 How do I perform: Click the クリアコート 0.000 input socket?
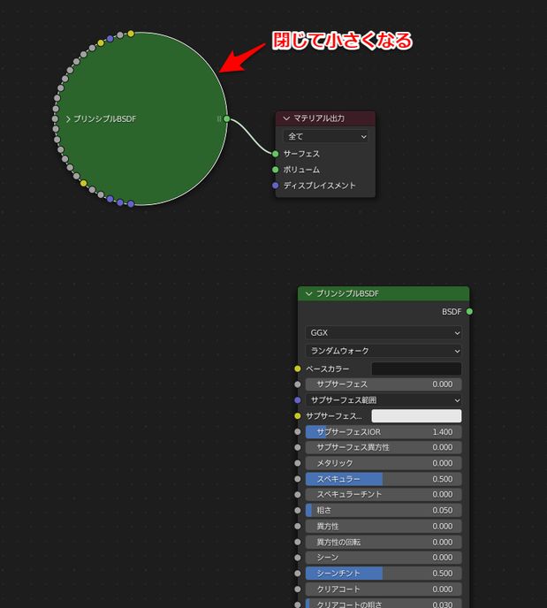(x=297, y=589)
